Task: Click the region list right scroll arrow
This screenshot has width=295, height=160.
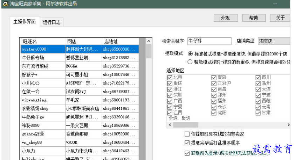Action: click(288, 125)
